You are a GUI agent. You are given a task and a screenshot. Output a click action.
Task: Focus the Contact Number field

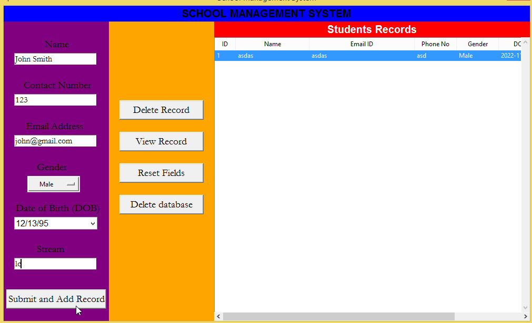click(55, 100)
